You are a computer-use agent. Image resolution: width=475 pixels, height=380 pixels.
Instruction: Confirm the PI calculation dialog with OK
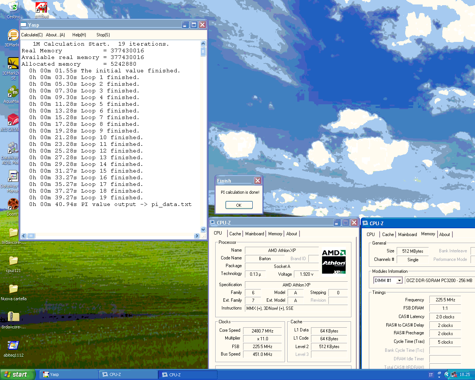coord(239,205)
